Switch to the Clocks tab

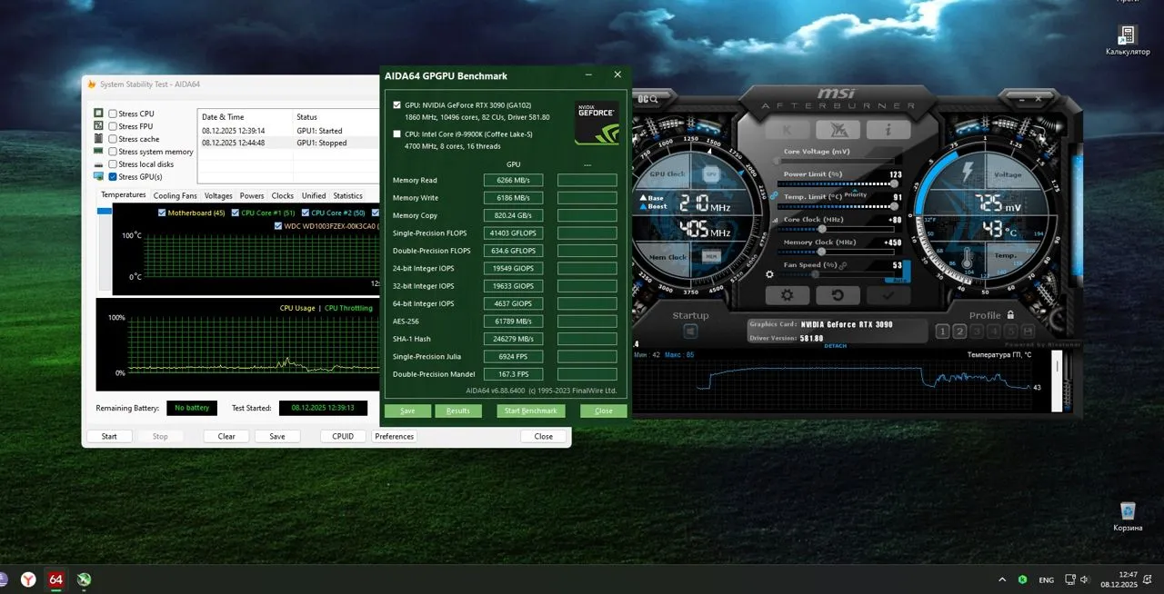(283, 195)
